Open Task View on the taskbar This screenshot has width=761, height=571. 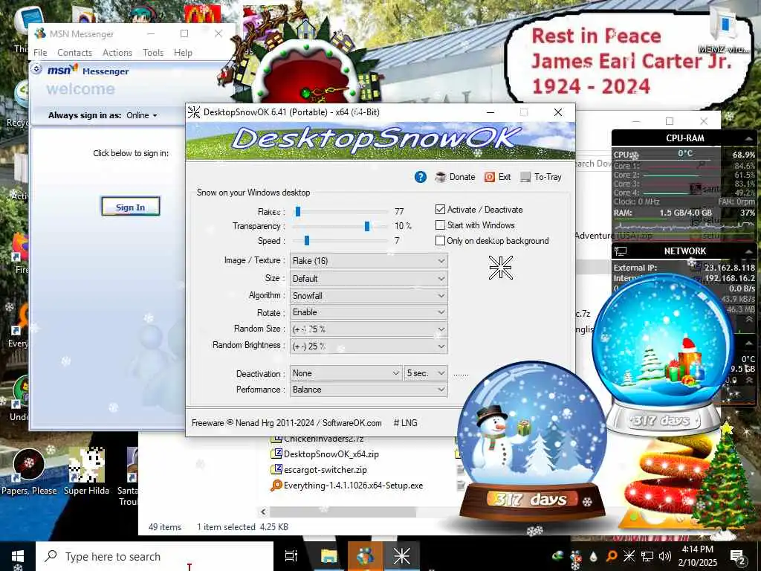291,556
